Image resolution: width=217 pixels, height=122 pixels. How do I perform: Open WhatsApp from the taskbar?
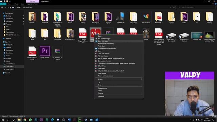pyautogui.click(x=30, y=120)
